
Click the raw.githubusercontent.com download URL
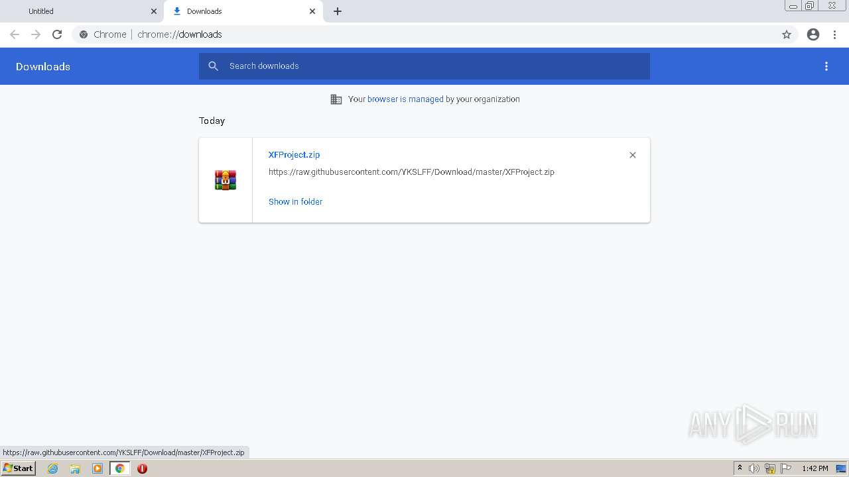click(x=411, y=172)
